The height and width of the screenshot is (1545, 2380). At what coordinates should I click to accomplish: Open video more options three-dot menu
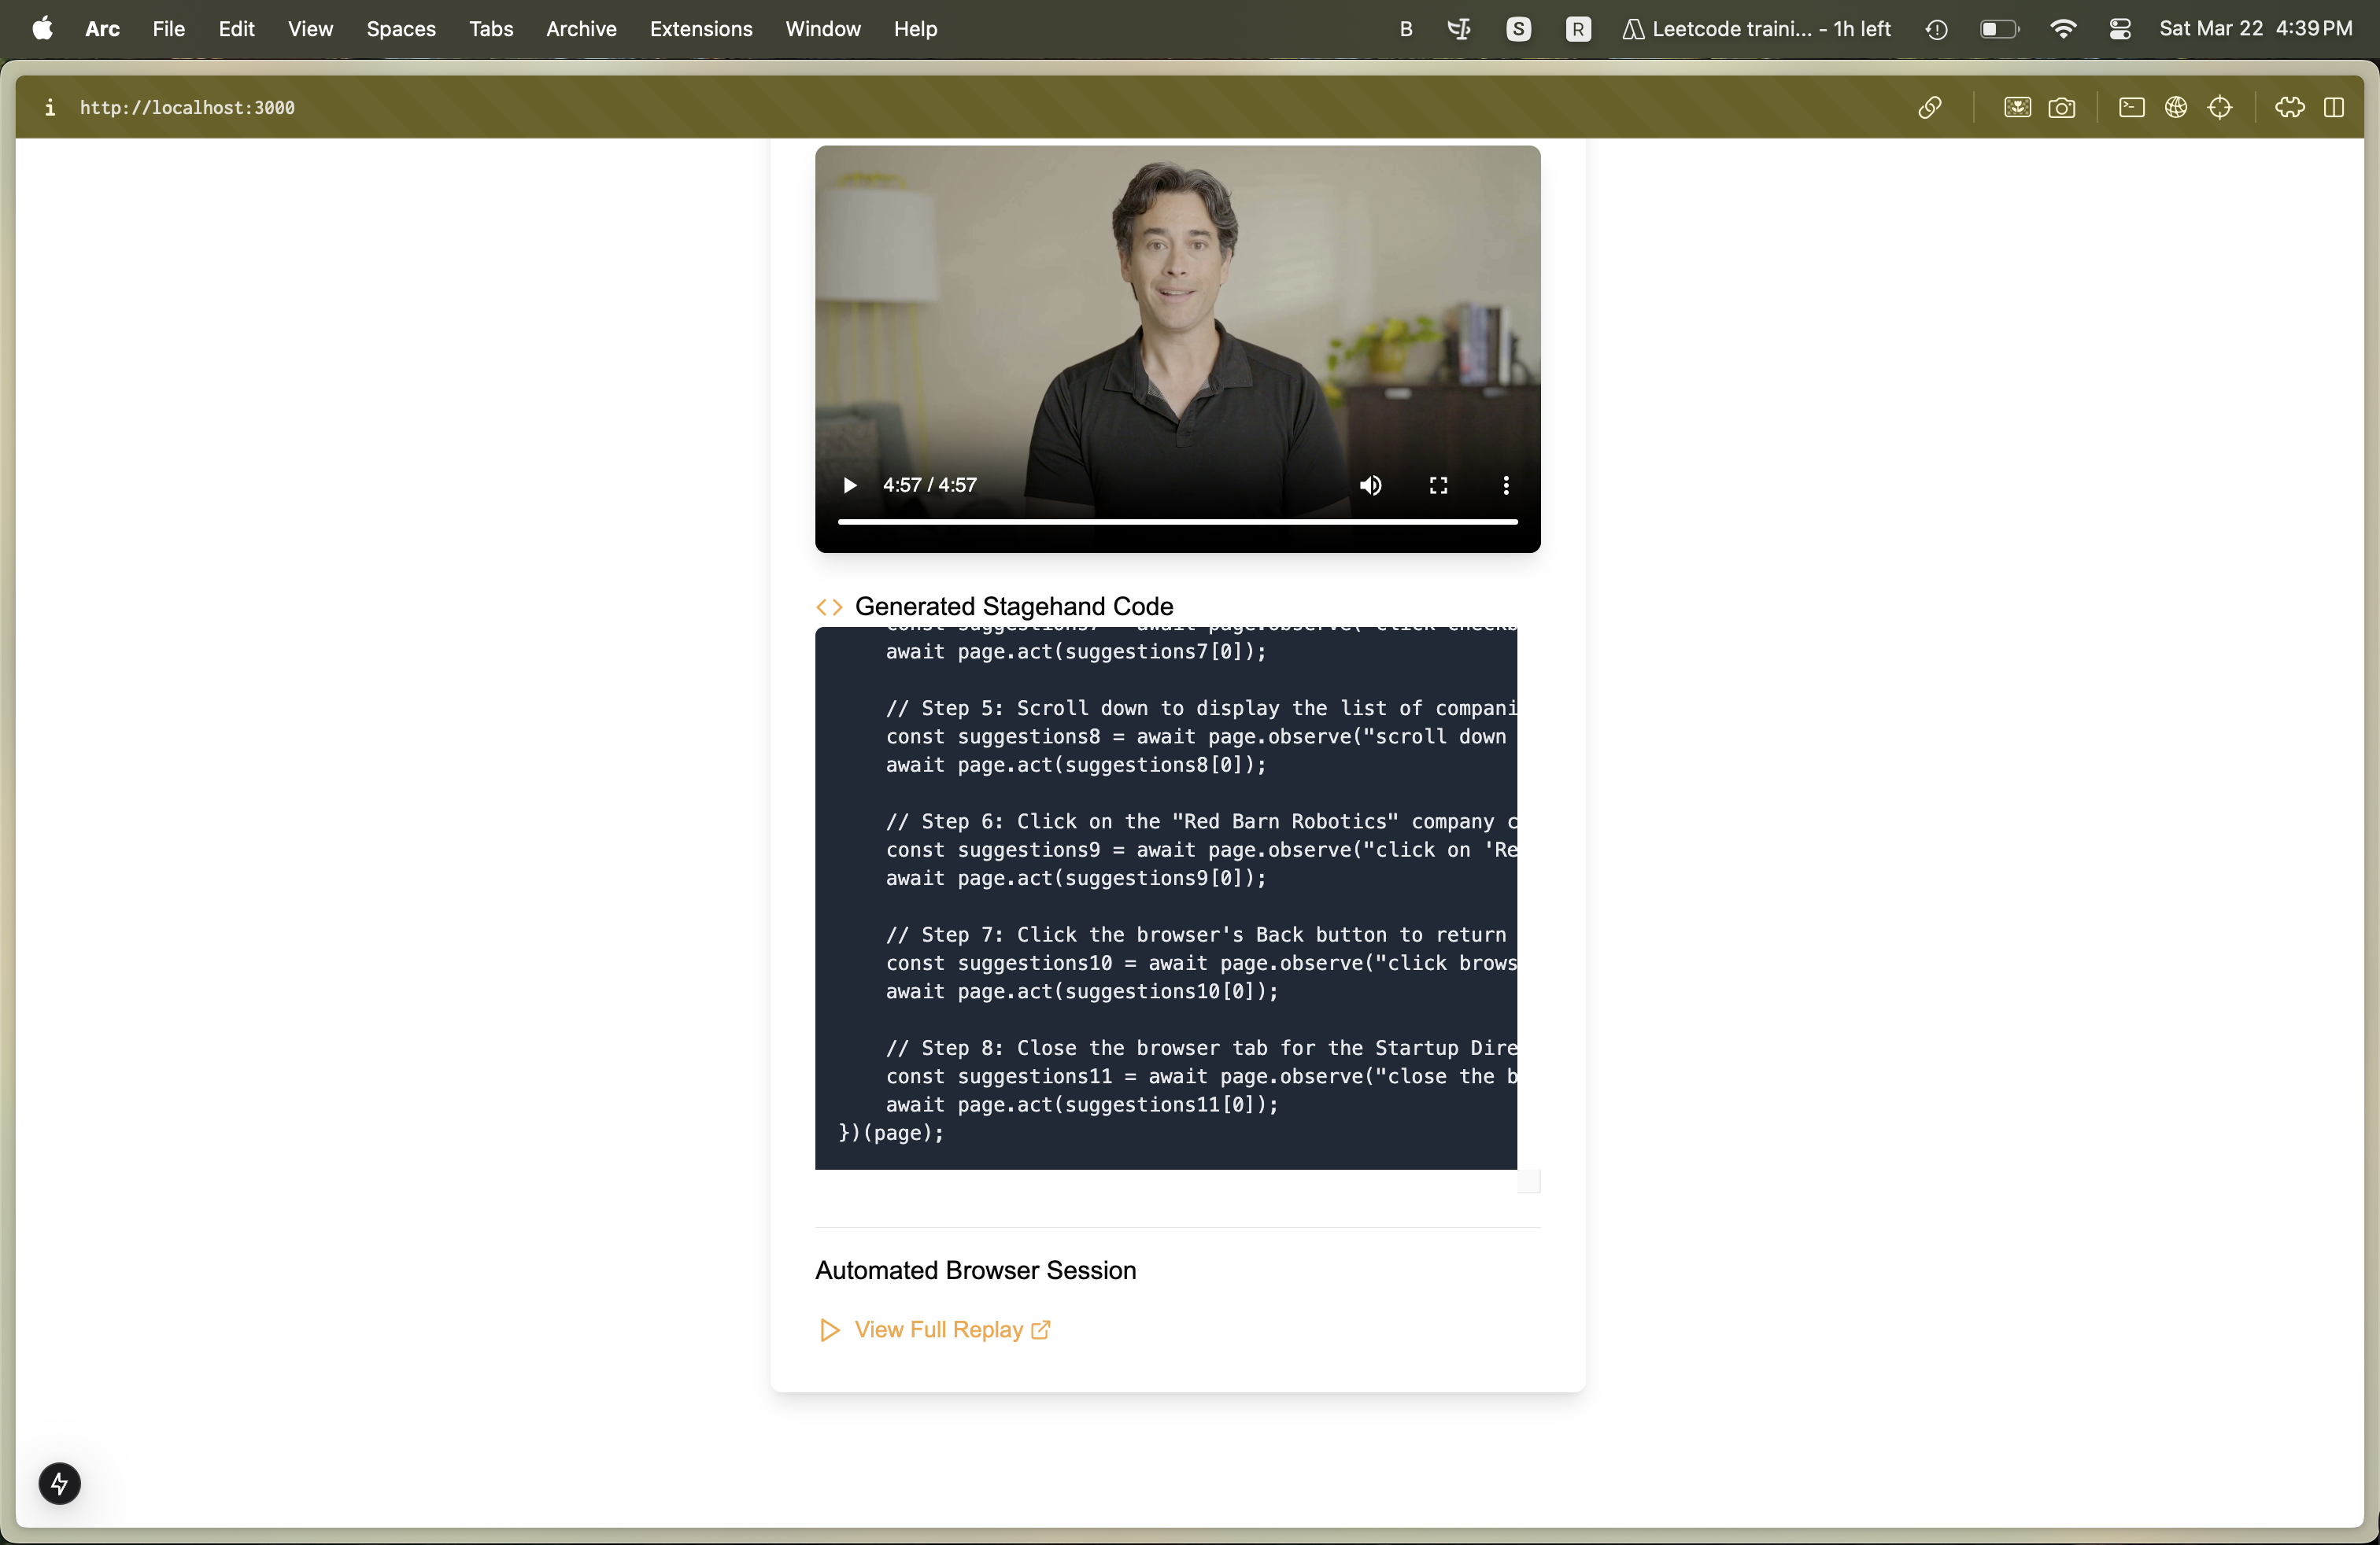click(x=1505, y=485)
